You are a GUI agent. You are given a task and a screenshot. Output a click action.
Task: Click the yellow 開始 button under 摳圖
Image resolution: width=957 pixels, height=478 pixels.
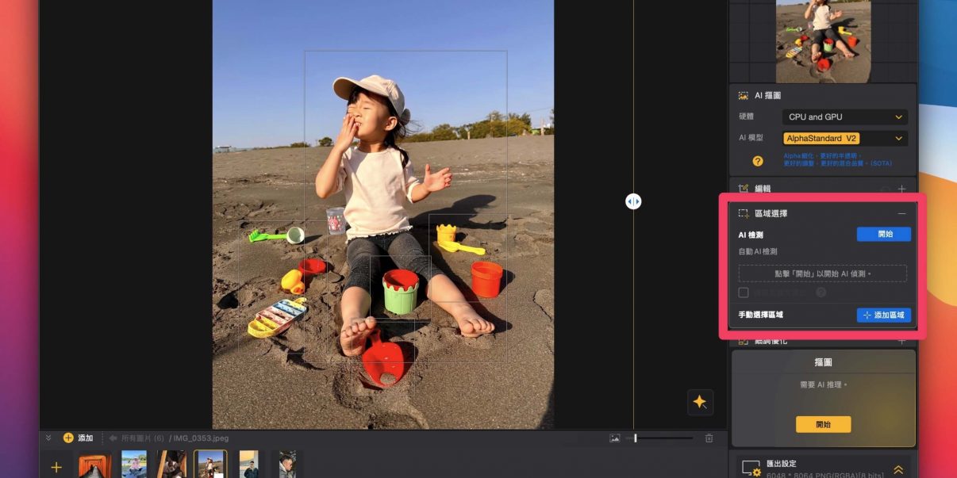pyautogui.click(x=823, y=425)
